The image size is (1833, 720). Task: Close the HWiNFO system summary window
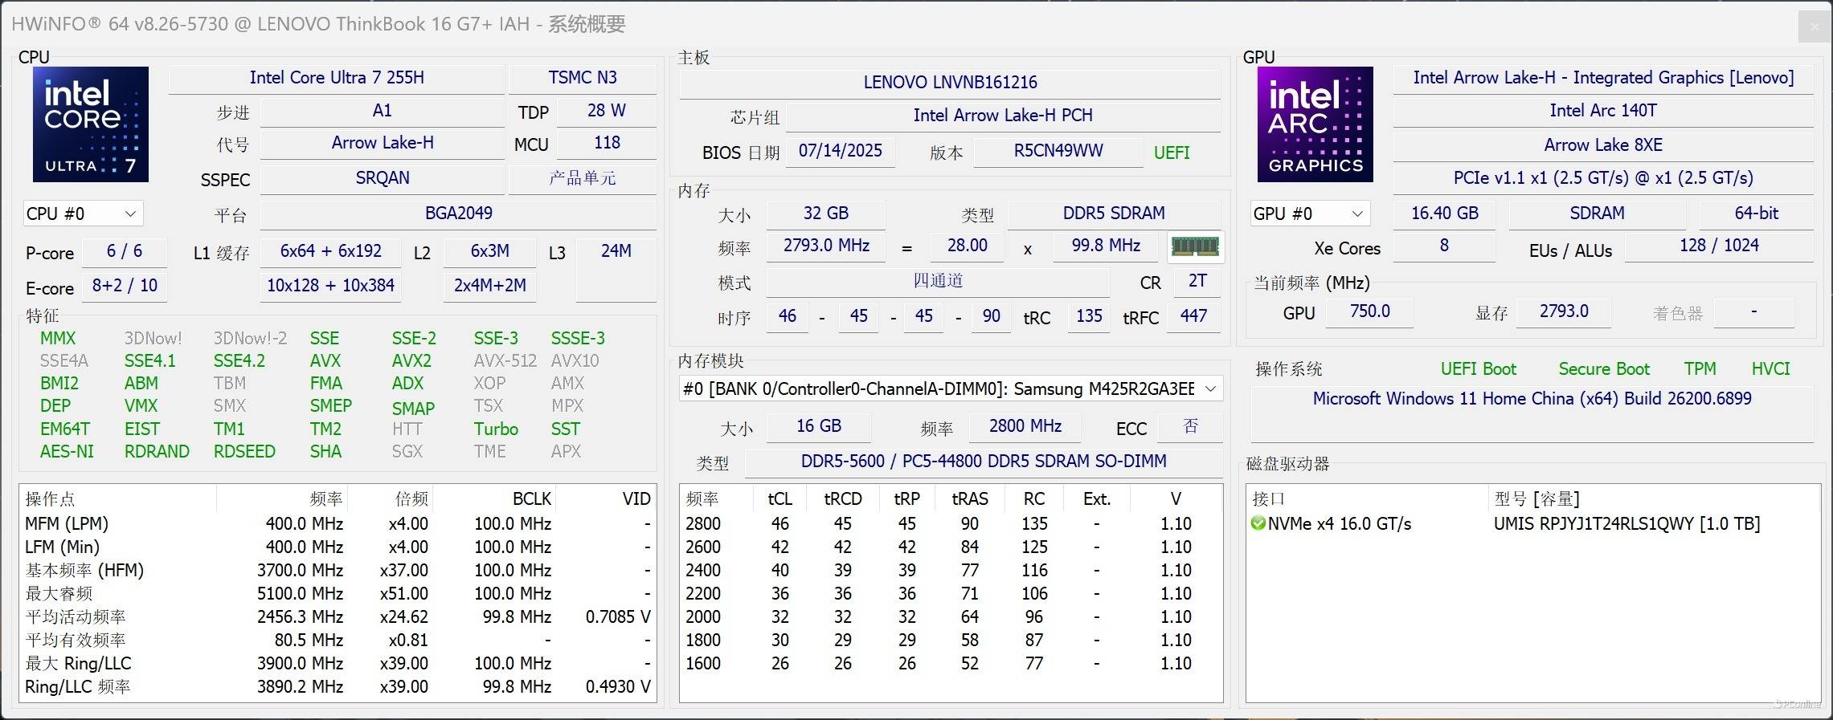1814,26
